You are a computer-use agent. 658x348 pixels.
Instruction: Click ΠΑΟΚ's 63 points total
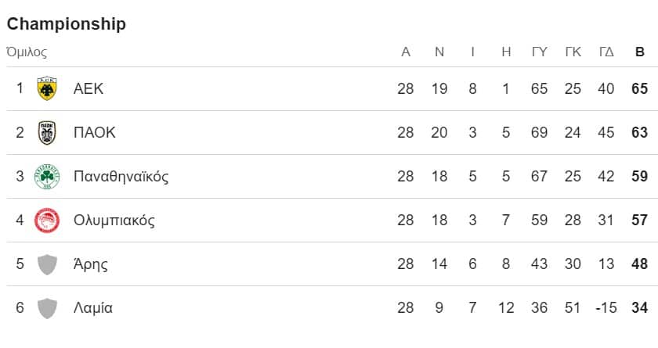click(x=639, y=133)
